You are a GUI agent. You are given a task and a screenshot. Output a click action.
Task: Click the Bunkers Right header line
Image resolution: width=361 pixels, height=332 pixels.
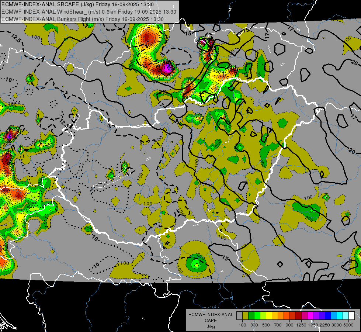point(82,18)
